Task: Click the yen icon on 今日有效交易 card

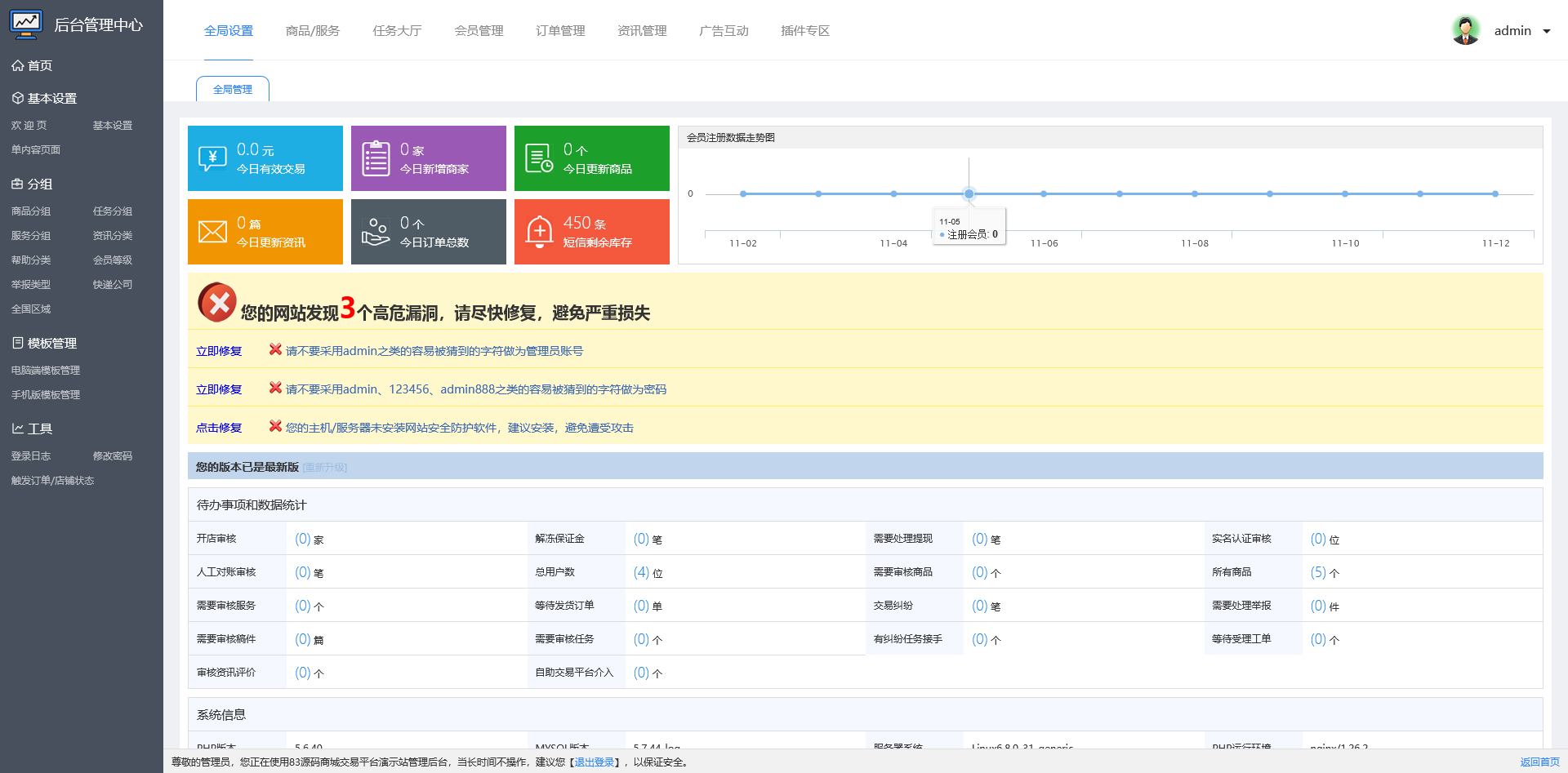Action: click(212, 158)
